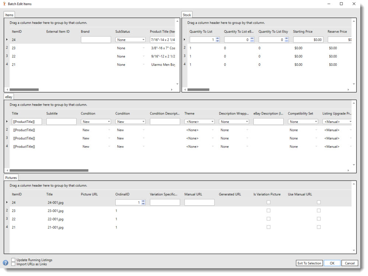Image resolution: width=368 pixels, height=276 pixels.
Task: Check Use Manual URL for item 21
Action: 319,227
